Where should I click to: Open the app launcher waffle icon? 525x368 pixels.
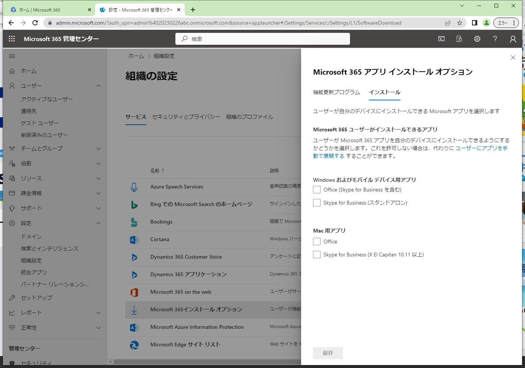[x=12, y=39]
